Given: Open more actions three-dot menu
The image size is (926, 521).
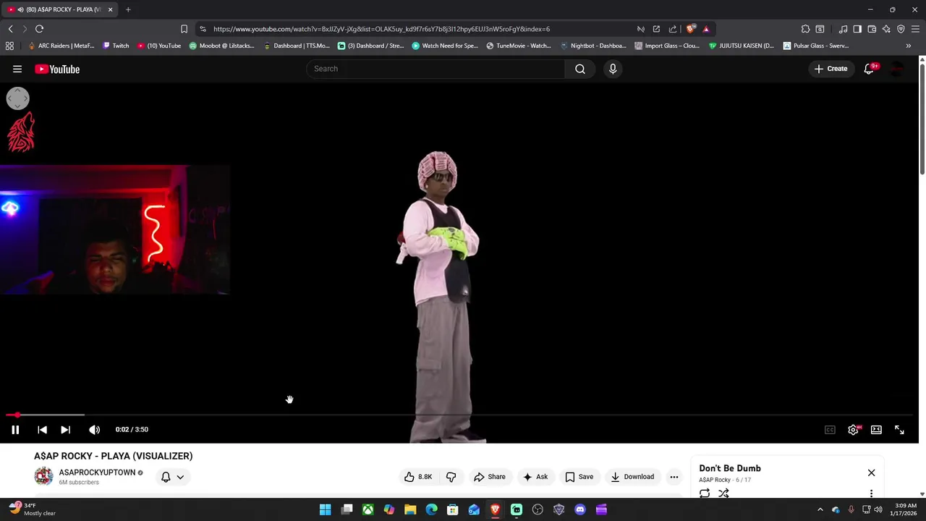Looking at the screenshot, I should tap(674, 477).
